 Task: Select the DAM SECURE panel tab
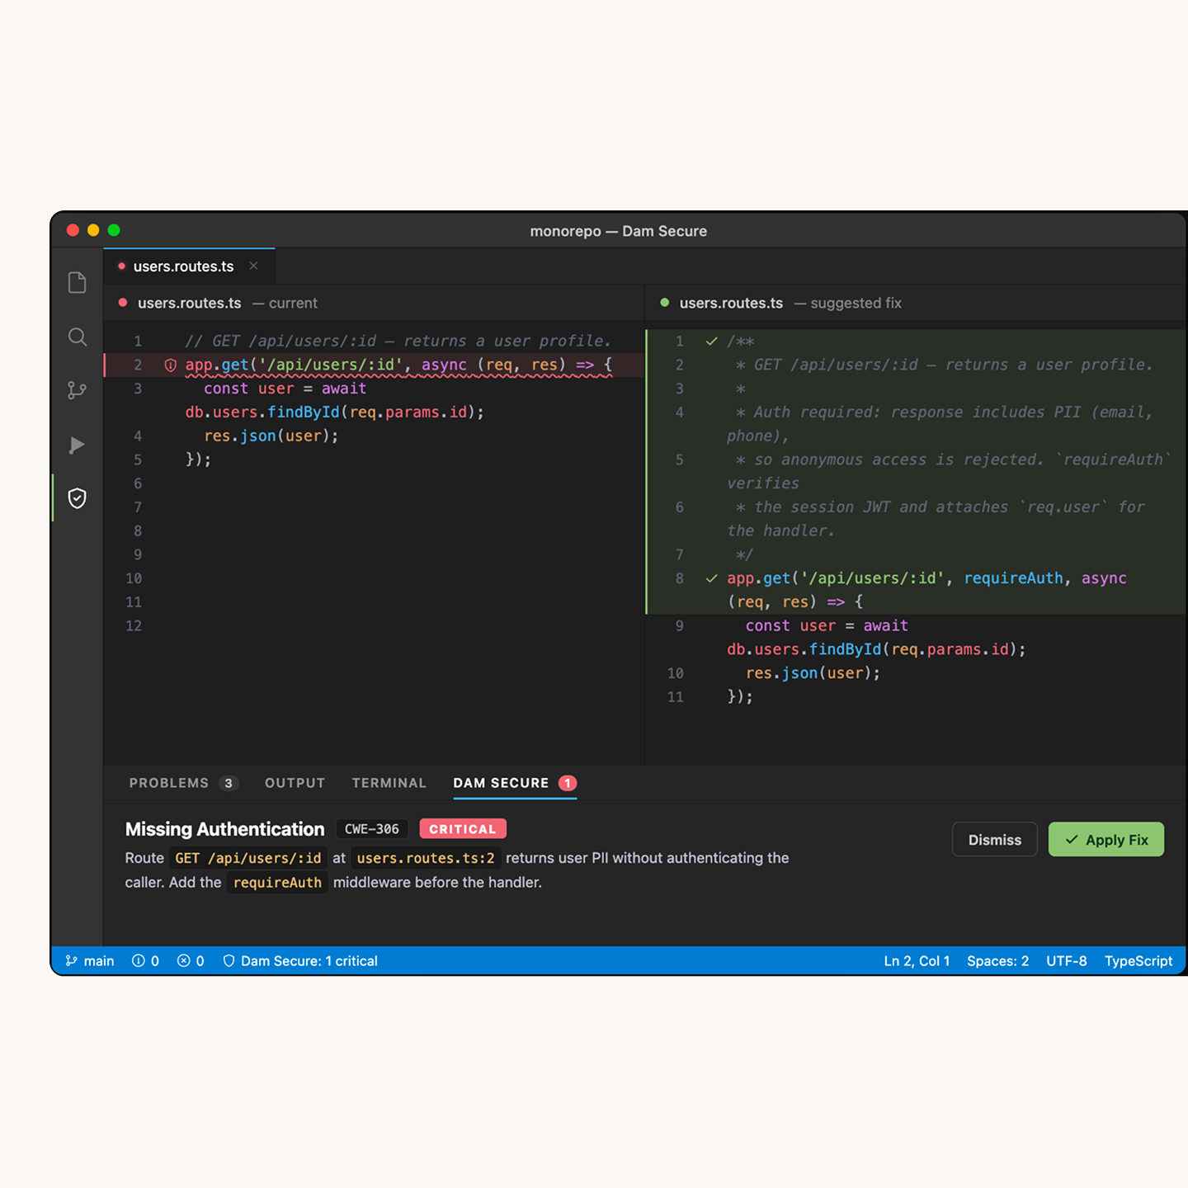point(515,783)
